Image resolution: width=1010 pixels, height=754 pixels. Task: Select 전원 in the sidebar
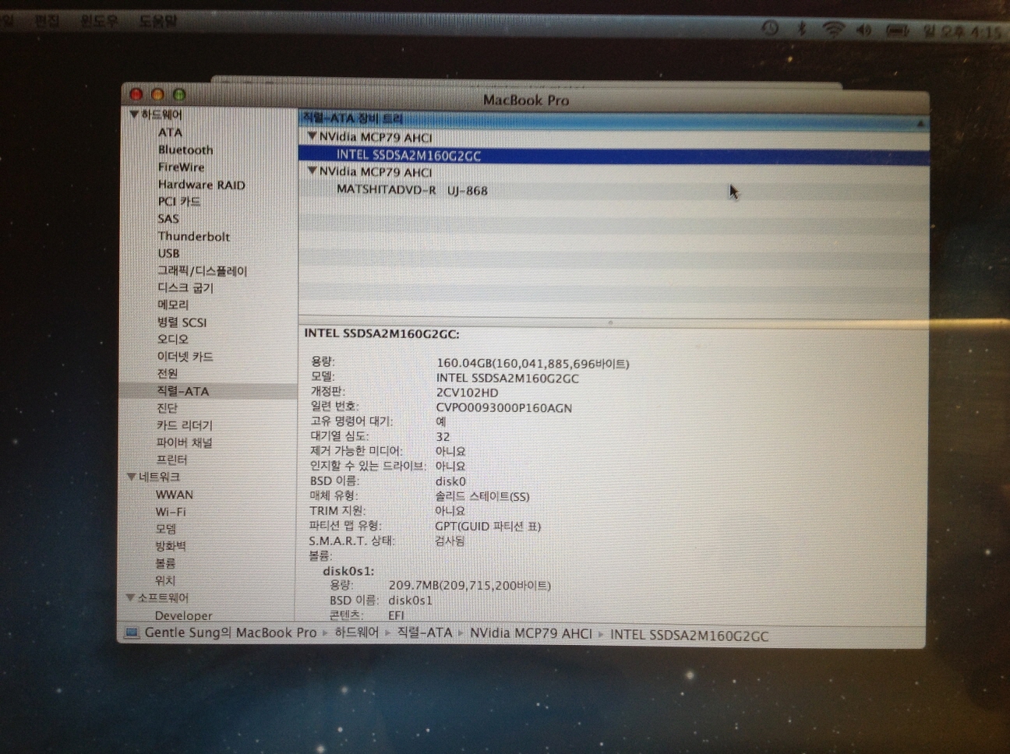tap(167, 374)
